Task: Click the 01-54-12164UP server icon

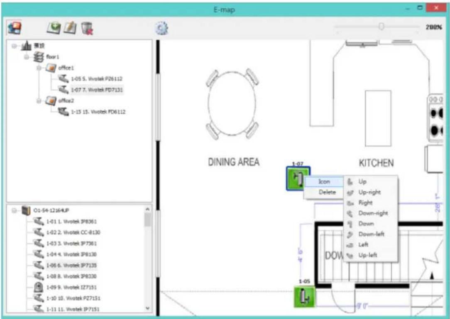Action: [x=26, y=210]
